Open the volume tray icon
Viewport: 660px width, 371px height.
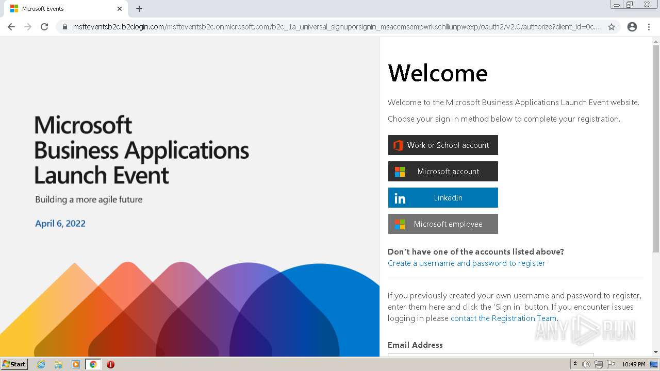tap(586, 364)
